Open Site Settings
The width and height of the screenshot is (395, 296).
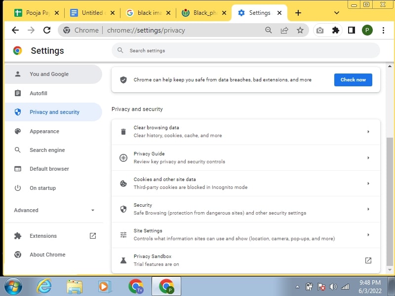[x=245, y=234]
